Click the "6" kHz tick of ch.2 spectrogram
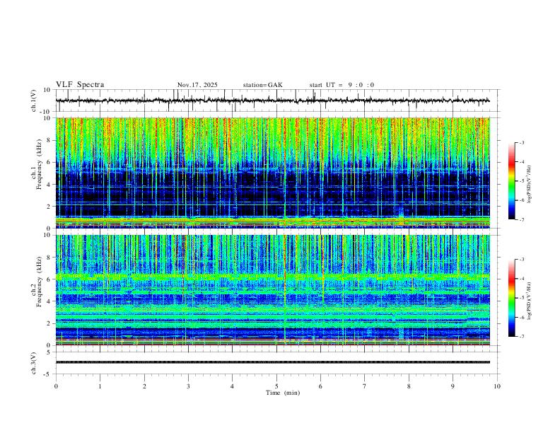The height and width of the screenshot is (433, 560). (x=49, y=279)
